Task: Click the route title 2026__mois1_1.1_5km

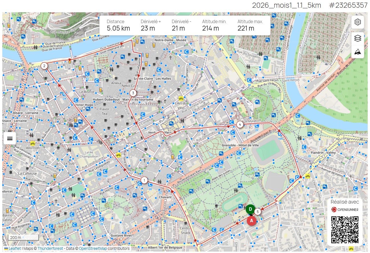Action: click(x=286, y=5)
